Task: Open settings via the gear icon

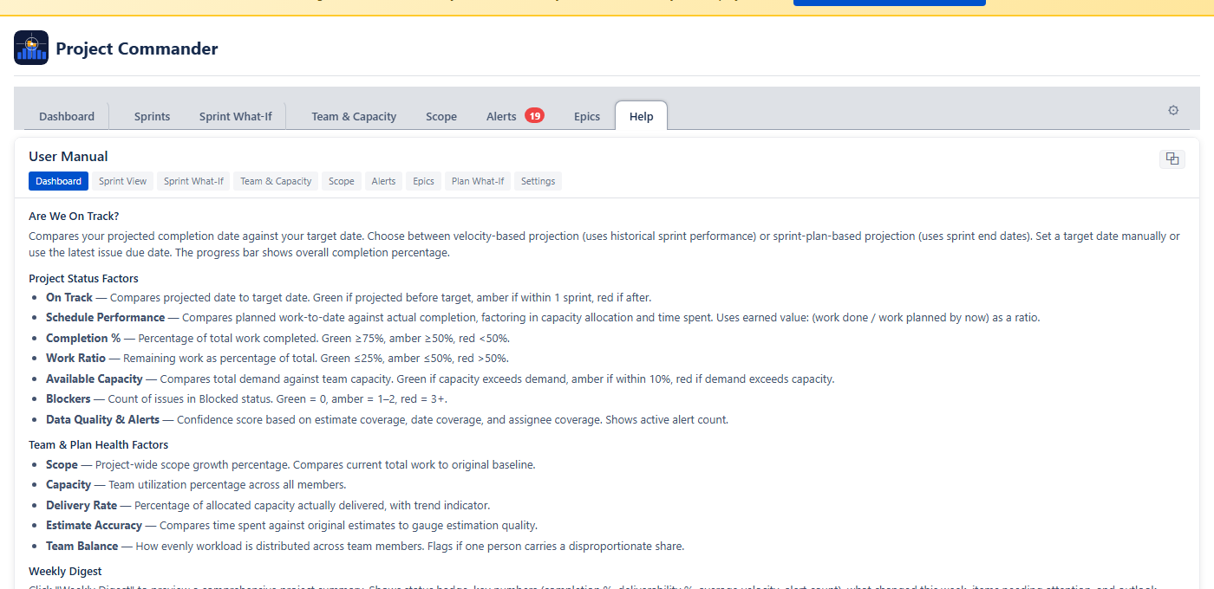Action: coord(1173,110)
